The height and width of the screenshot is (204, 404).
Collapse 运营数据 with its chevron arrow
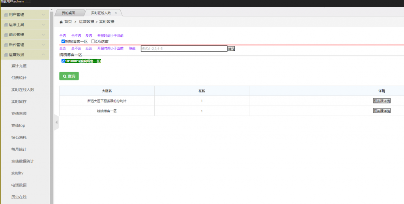(43, 55)
